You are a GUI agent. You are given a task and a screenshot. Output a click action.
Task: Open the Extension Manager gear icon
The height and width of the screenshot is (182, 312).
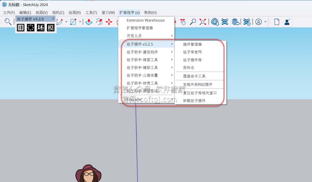click(247, 22)
